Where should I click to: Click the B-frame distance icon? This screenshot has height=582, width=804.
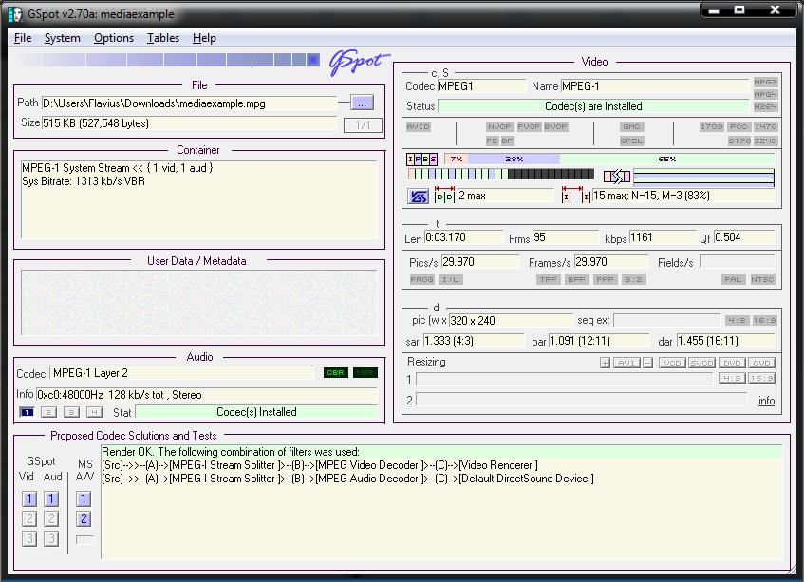click(444, 196)
